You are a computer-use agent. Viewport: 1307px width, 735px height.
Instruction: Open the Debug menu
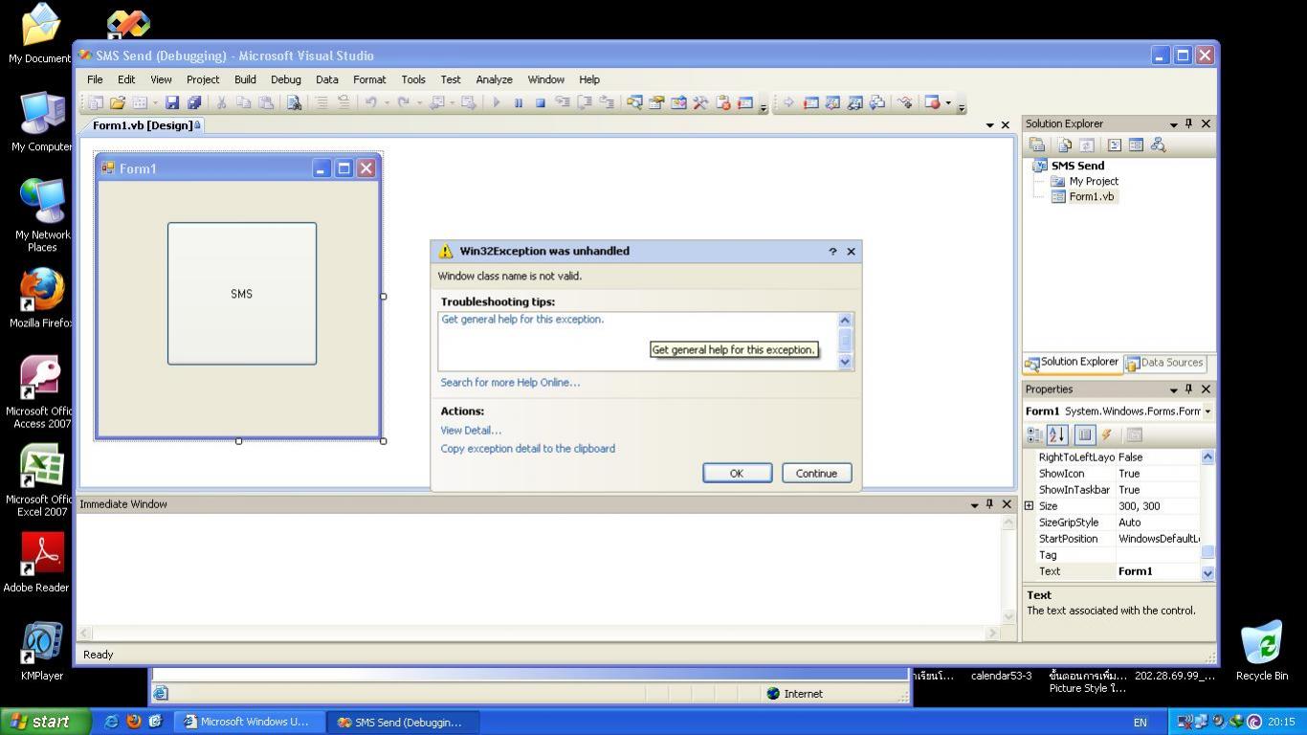click(285, 79)
